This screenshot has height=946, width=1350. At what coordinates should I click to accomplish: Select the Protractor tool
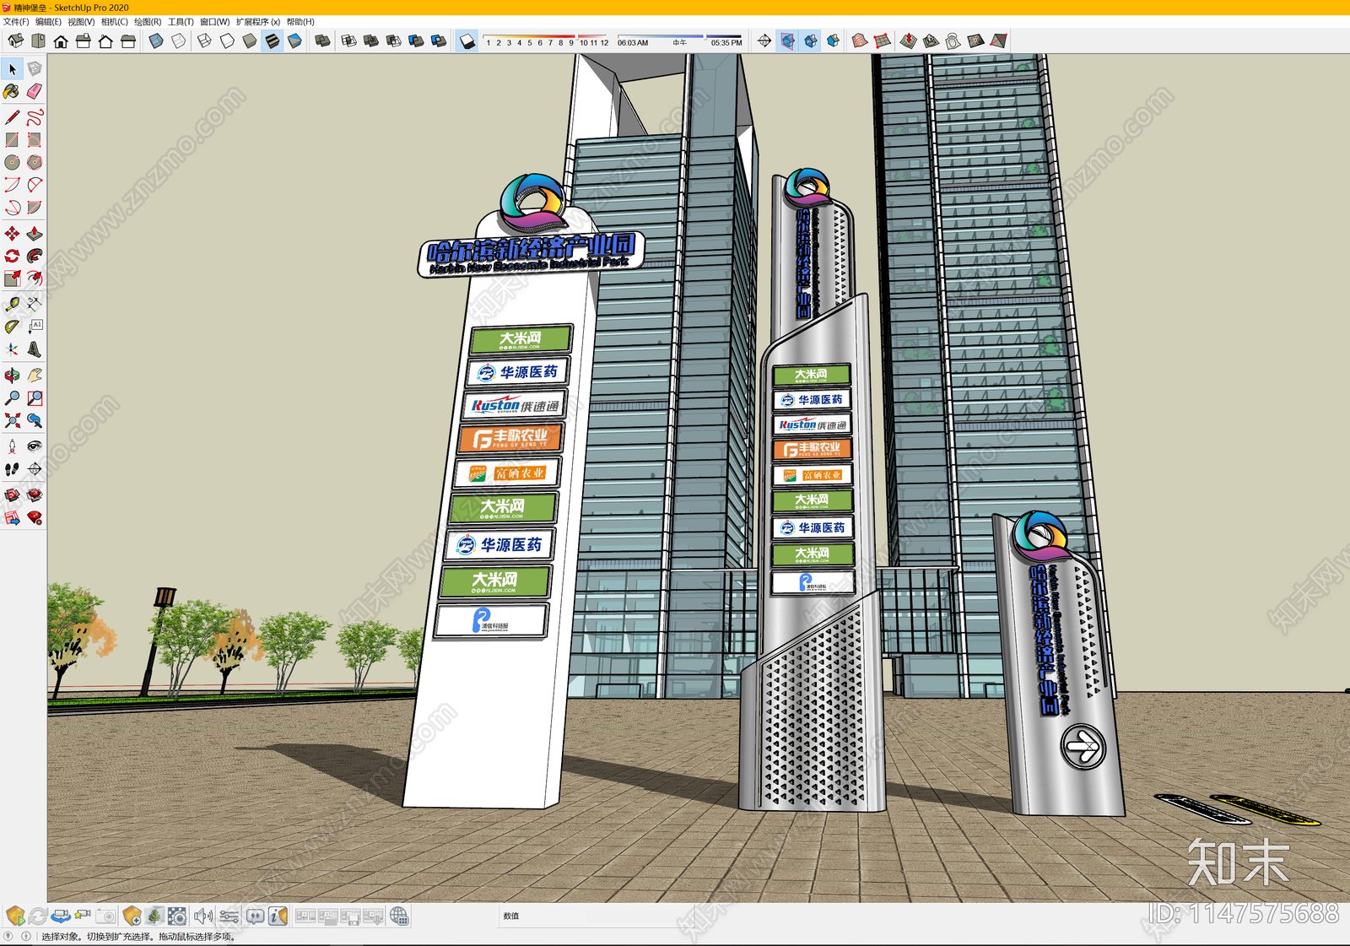[12, 327]
